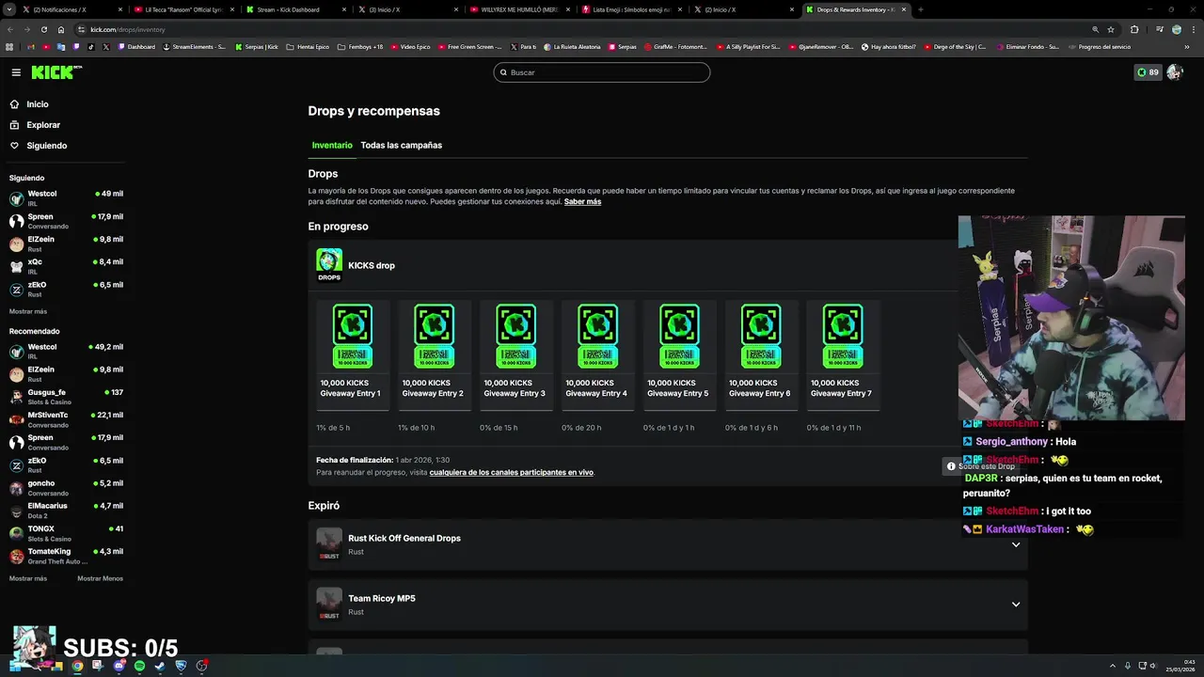
Task: Open goncho recommended channel
Action: point(66,488)
